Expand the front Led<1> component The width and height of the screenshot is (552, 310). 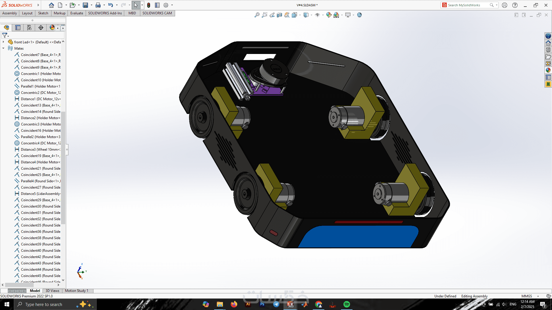3,42
